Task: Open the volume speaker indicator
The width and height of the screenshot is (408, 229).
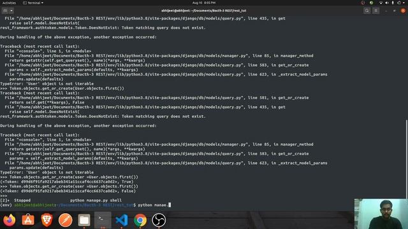Action: click(387, 3)
